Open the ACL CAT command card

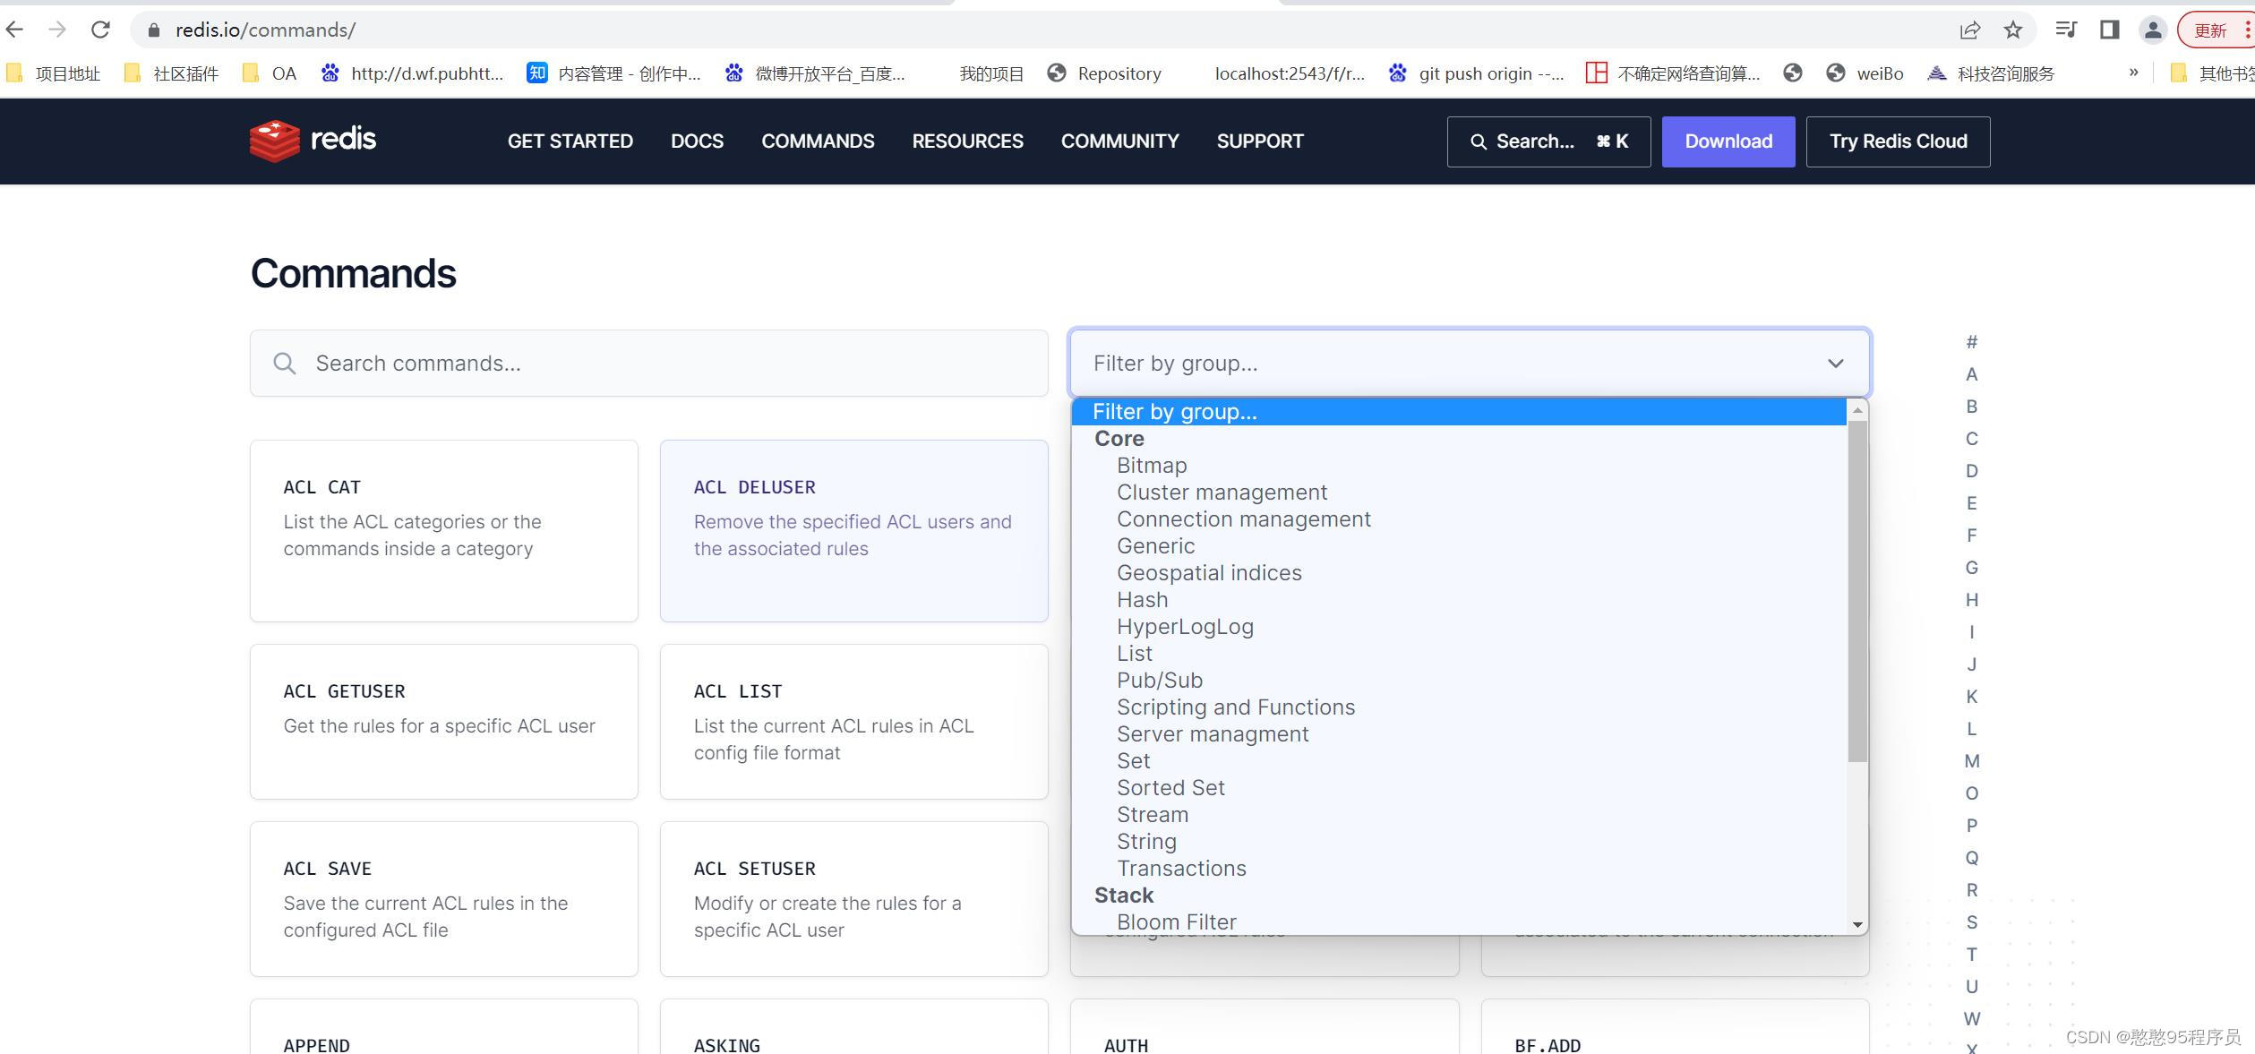[444, 530]
